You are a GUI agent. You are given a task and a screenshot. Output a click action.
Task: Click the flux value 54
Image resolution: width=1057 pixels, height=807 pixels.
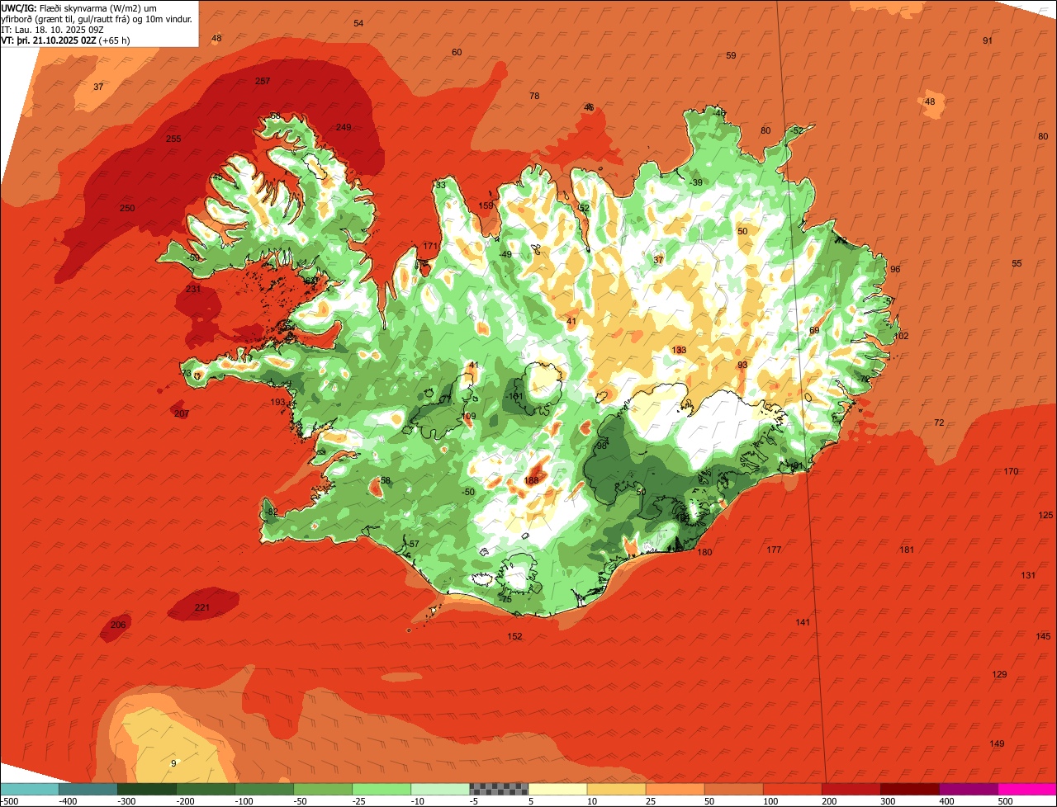coord(358,23)
